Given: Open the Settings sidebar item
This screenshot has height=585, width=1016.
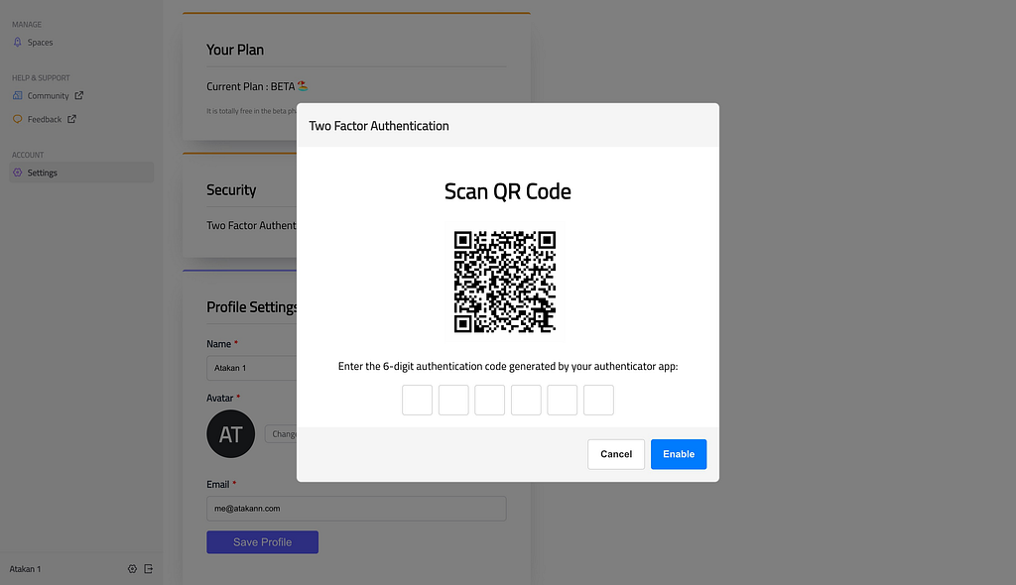Looking at the screenshot, I should [x=81, y=173].
